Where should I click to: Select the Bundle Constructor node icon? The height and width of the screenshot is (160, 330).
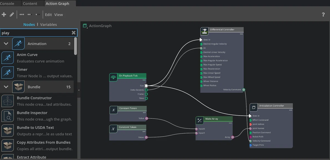click(8, 101)
